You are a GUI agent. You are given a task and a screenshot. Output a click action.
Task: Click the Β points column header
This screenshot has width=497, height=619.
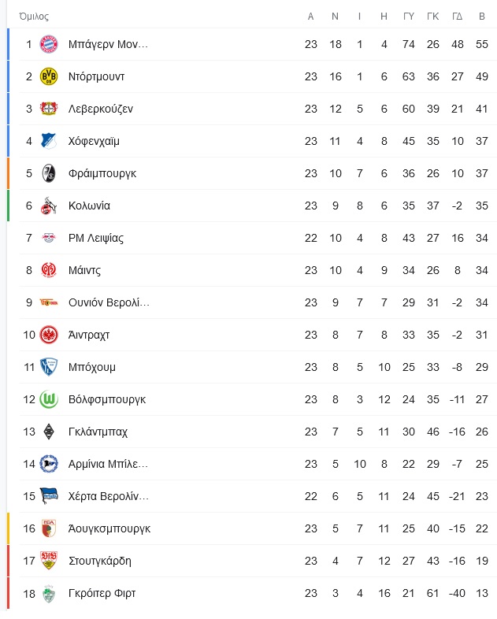tap(481, 17)
